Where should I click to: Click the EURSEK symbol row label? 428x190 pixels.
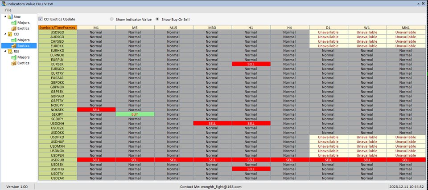coord(58,64)
